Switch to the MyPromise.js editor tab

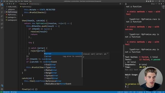point(23,4)
